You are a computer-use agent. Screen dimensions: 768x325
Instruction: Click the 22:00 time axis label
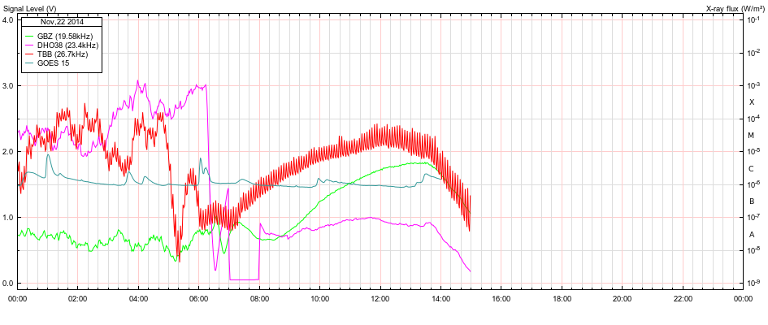[x=683, y=298]
